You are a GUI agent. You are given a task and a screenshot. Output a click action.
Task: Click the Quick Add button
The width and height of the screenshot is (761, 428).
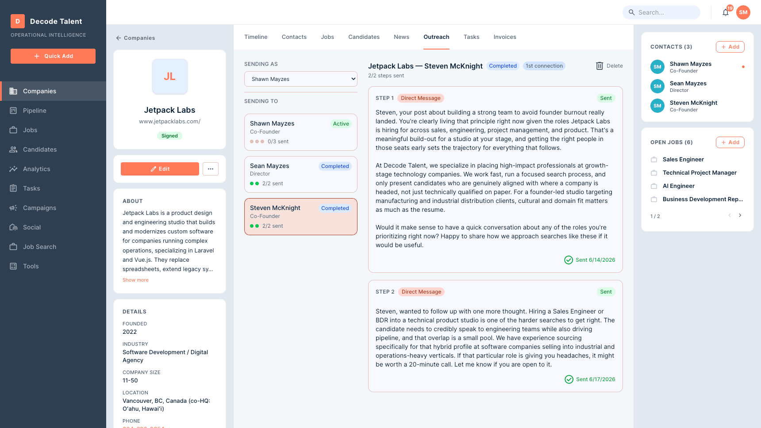click(53, 56)
